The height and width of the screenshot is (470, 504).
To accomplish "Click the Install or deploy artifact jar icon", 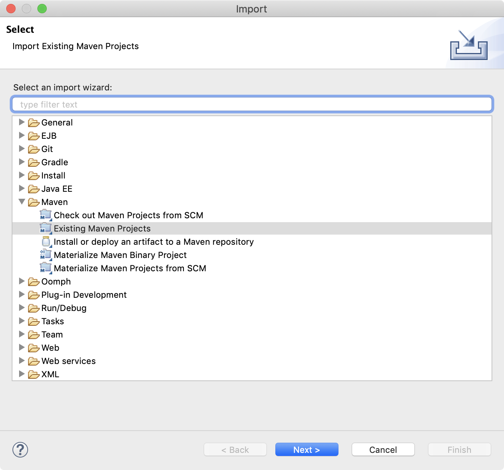I will tap(46, 242).
